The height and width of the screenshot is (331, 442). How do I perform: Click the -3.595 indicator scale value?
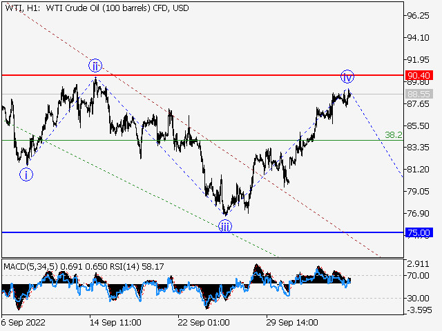[x=418, y=310]
